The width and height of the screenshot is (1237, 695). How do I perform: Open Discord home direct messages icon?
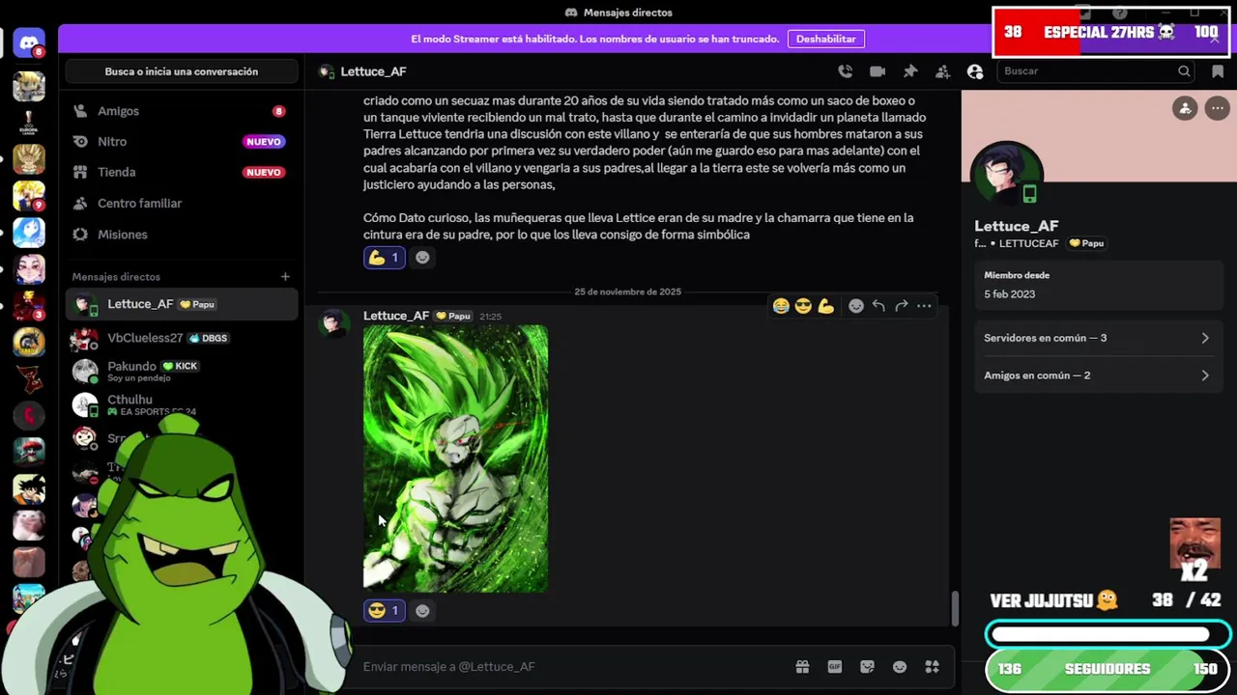point(29,43)
